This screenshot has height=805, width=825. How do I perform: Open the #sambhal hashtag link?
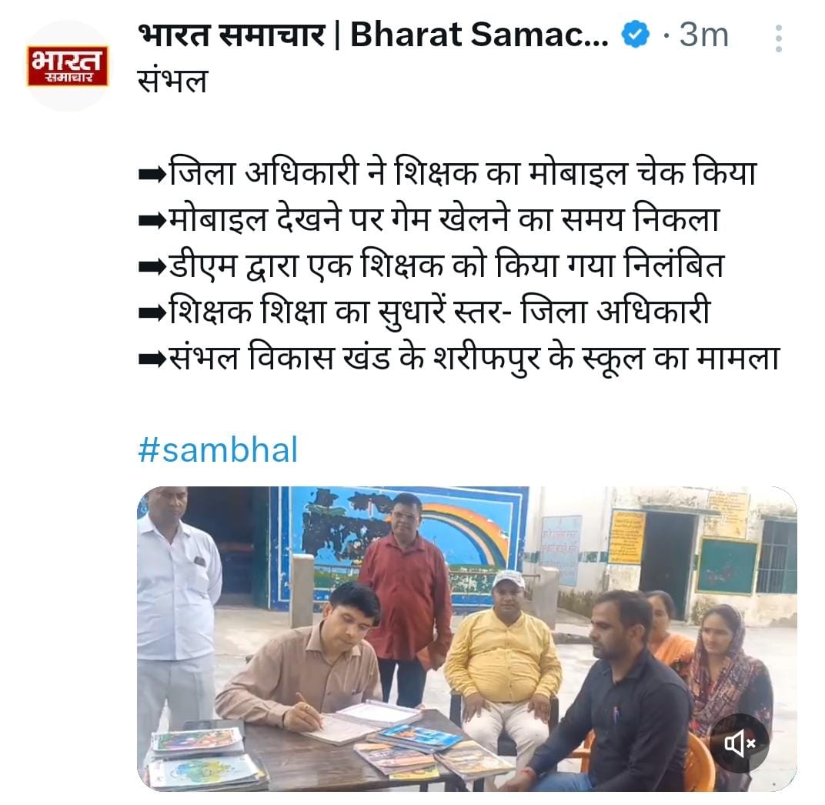click(218, 450)
